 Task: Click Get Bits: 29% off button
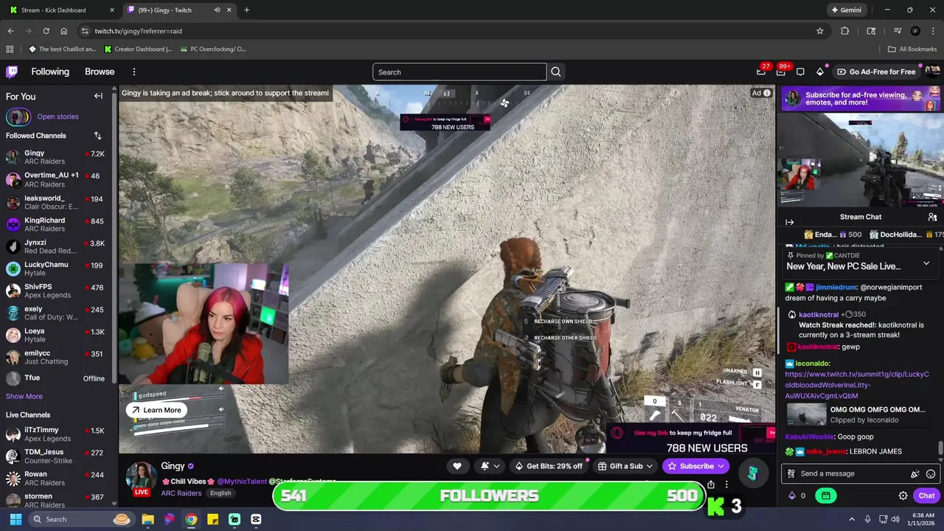point(549,466)
